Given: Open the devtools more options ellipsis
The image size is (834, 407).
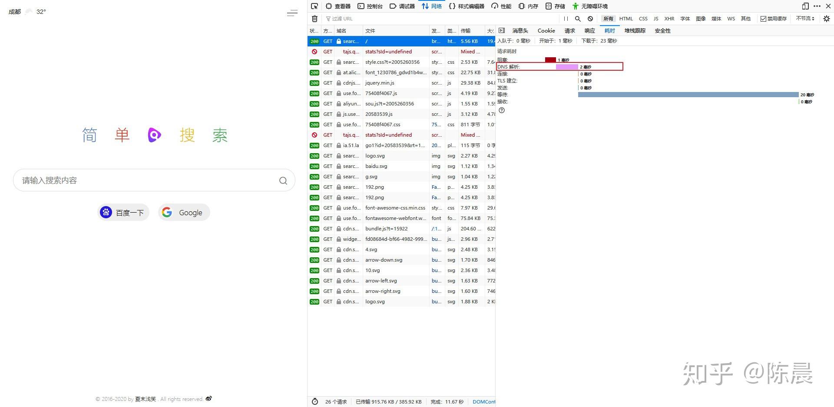Looking at the screenshot, I should [x=817, y=6].
